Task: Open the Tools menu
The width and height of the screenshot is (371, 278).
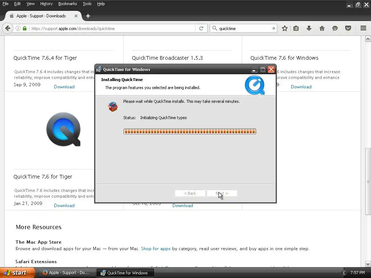Action: coord(87,4)
